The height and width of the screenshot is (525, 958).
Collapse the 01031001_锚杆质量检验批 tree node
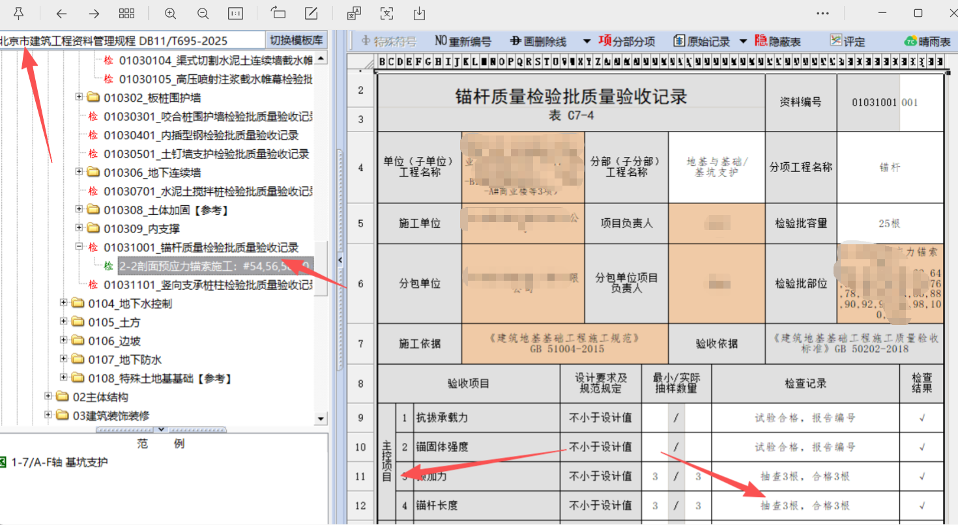coord(80,247)
